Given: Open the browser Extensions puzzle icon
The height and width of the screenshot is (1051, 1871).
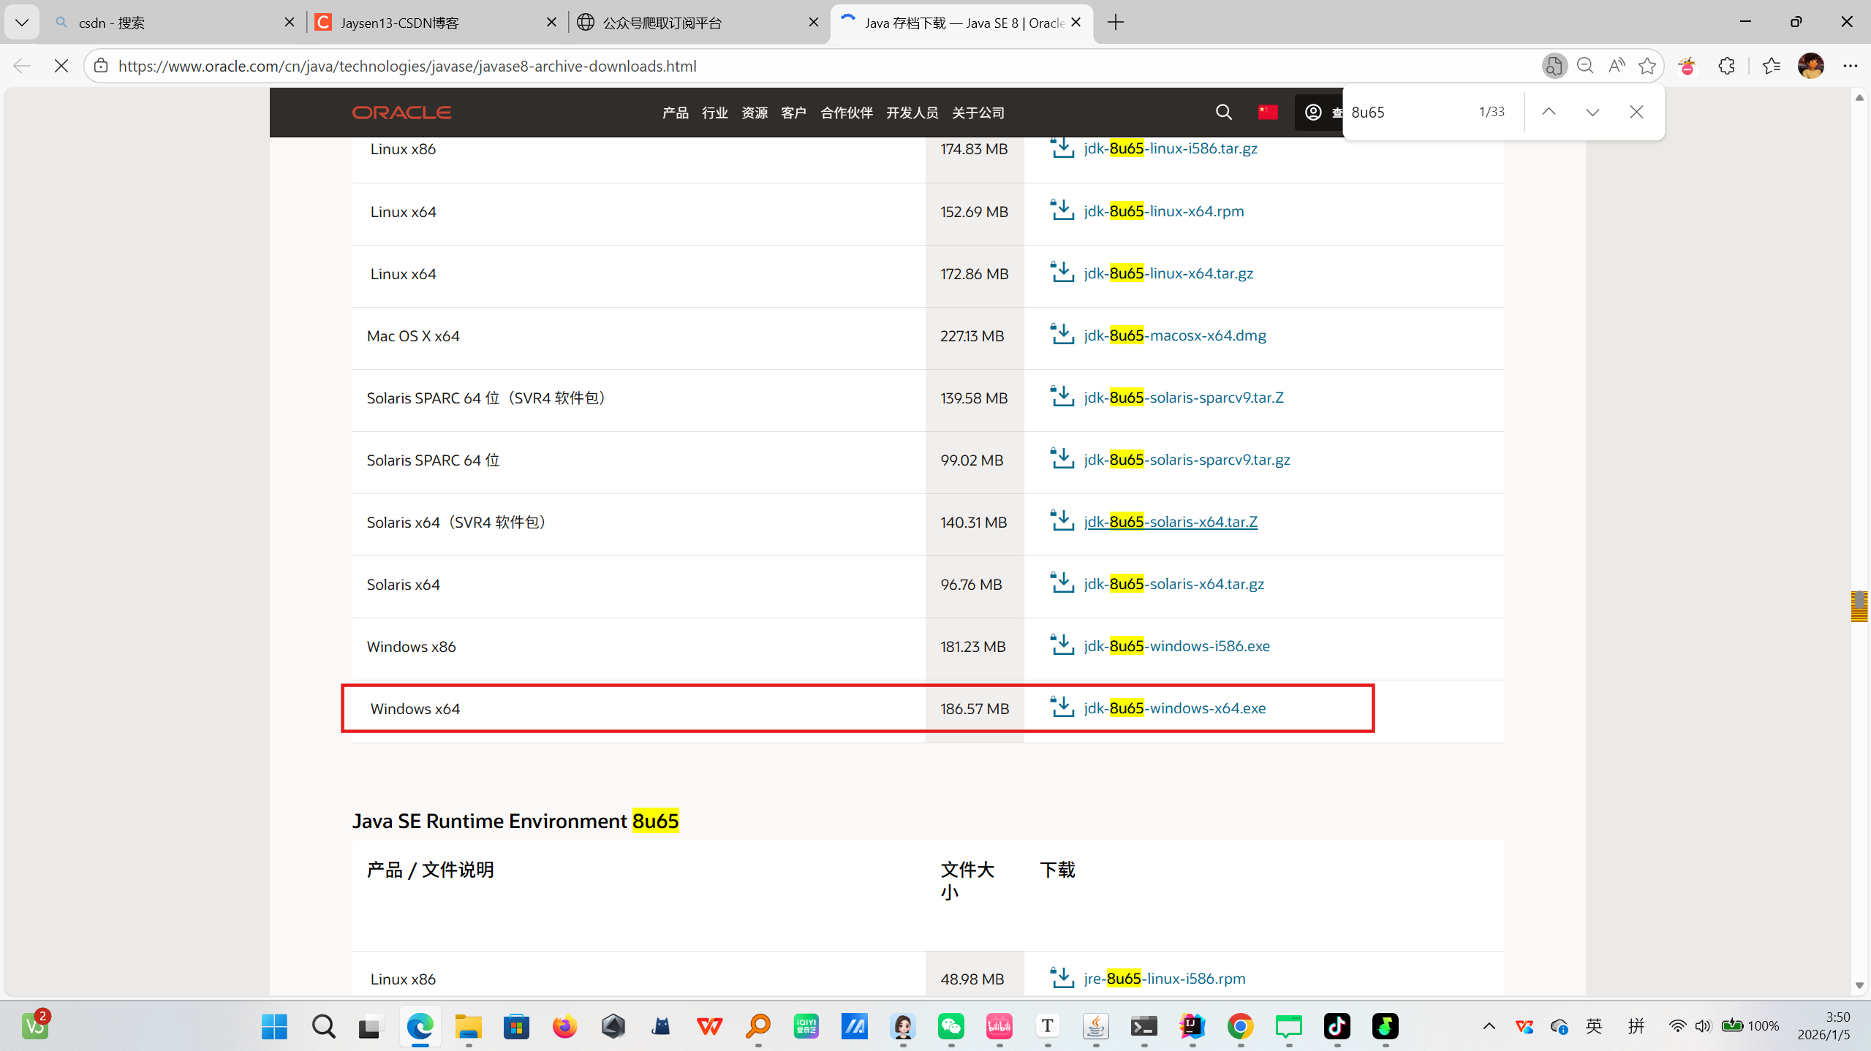Looking at the screenshot, I should click(1726, 66).
